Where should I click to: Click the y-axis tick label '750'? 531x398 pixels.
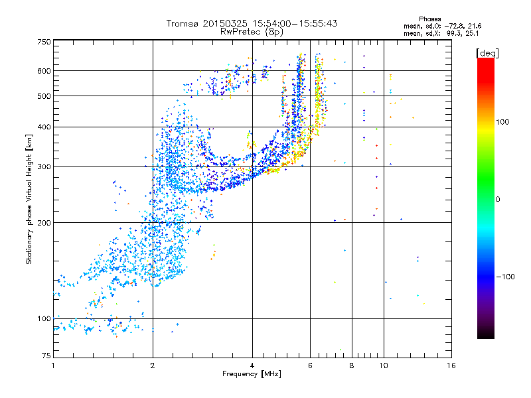click(44, 42)
